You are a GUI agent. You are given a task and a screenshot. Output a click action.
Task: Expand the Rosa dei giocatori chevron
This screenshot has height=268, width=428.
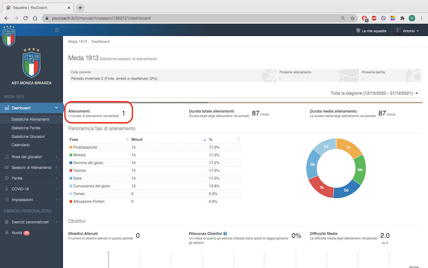pos(57,157)
